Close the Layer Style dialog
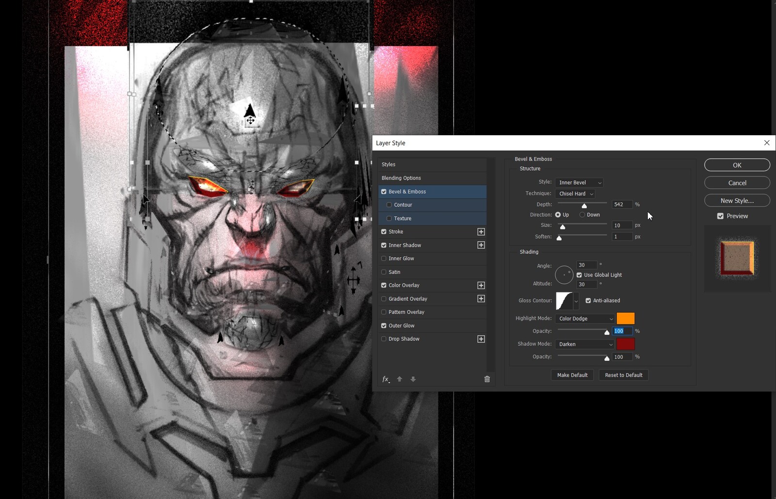Screen dimensions: 776x499 [767, 143]
